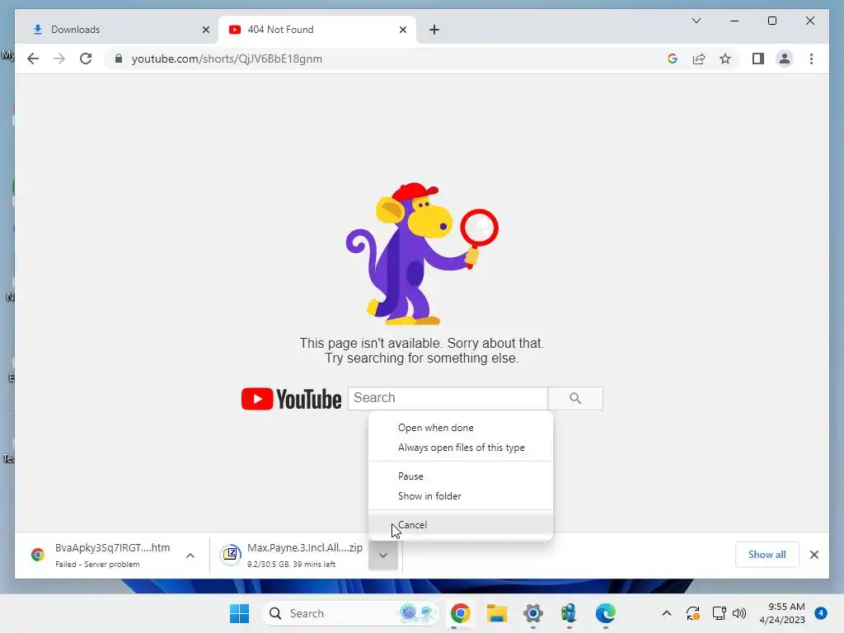Viewport: 844px width, 633px height.
Task: Click the Chrome icon beside htm download
Action: [38, 555]
